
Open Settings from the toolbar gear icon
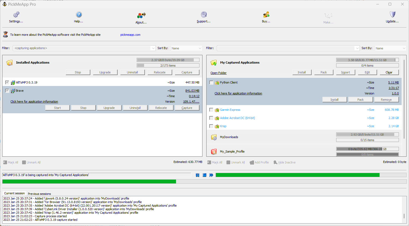16,15
